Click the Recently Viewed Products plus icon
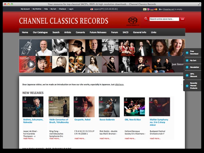Screen dimensions: 204x153 pos(187,86)
